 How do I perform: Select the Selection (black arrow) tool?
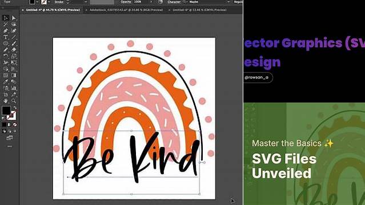tap(6, 18)
